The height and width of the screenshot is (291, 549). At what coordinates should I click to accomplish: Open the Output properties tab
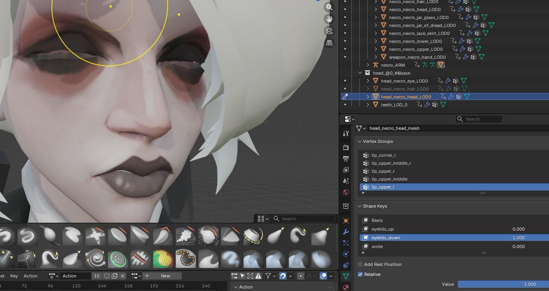[x=346, y=158]
